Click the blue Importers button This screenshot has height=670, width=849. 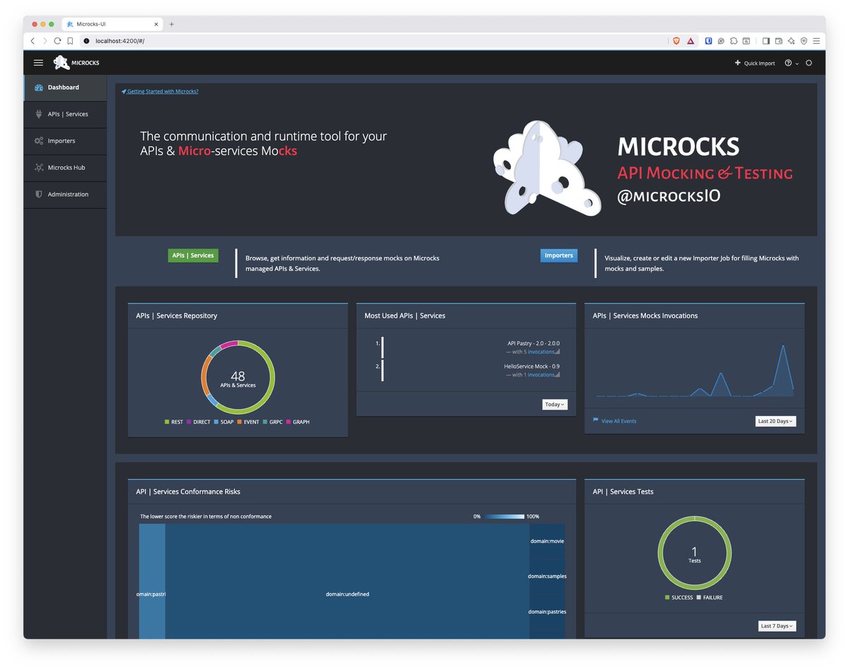(x=559, y=255)
